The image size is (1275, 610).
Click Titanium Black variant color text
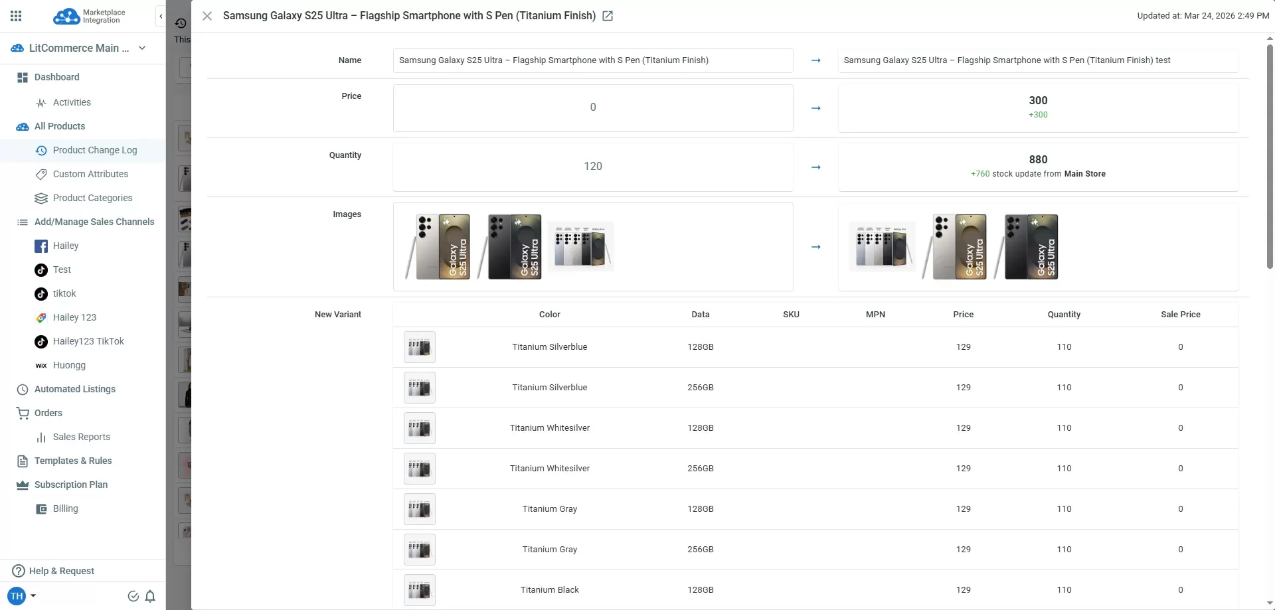click(550, 590)
